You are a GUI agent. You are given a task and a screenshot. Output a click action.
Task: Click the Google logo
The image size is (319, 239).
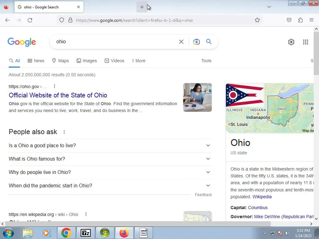22,42
